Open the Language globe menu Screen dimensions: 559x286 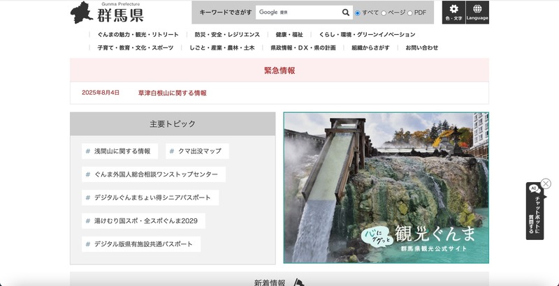(x=477, y=13)
